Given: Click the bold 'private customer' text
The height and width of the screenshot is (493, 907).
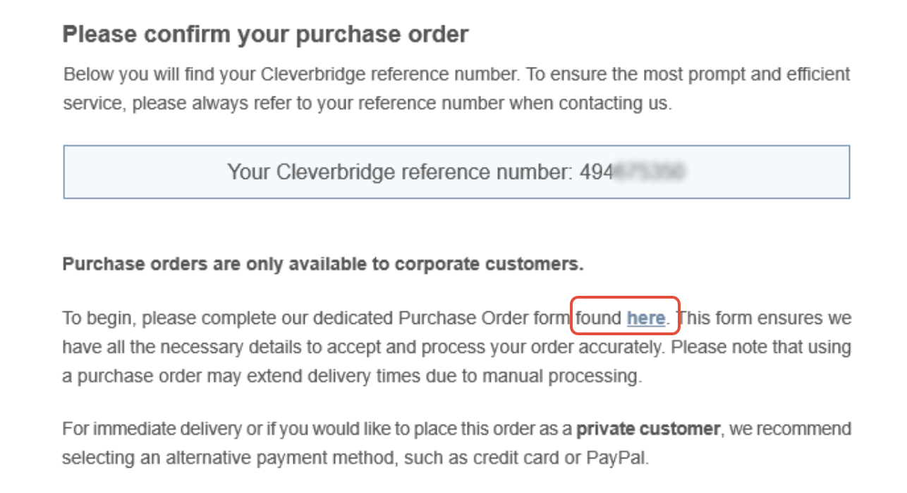Looking at the screenshot, I should click(648, 429).
